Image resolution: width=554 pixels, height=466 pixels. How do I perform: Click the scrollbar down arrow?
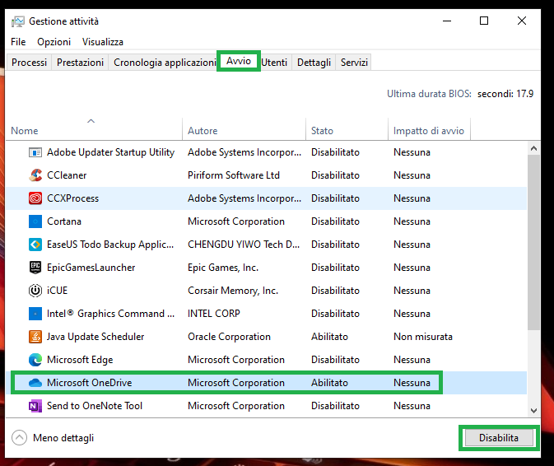click(x=533, y=411)
